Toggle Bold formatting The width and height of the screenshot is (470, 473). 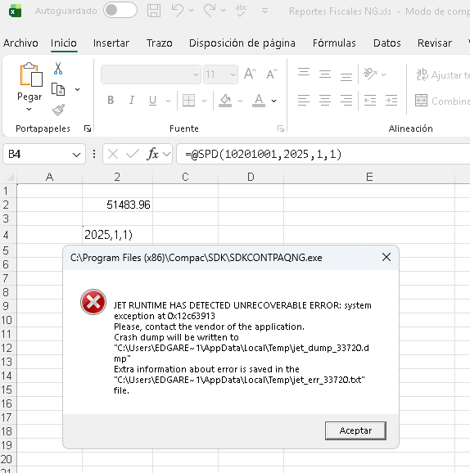point(111,100)
